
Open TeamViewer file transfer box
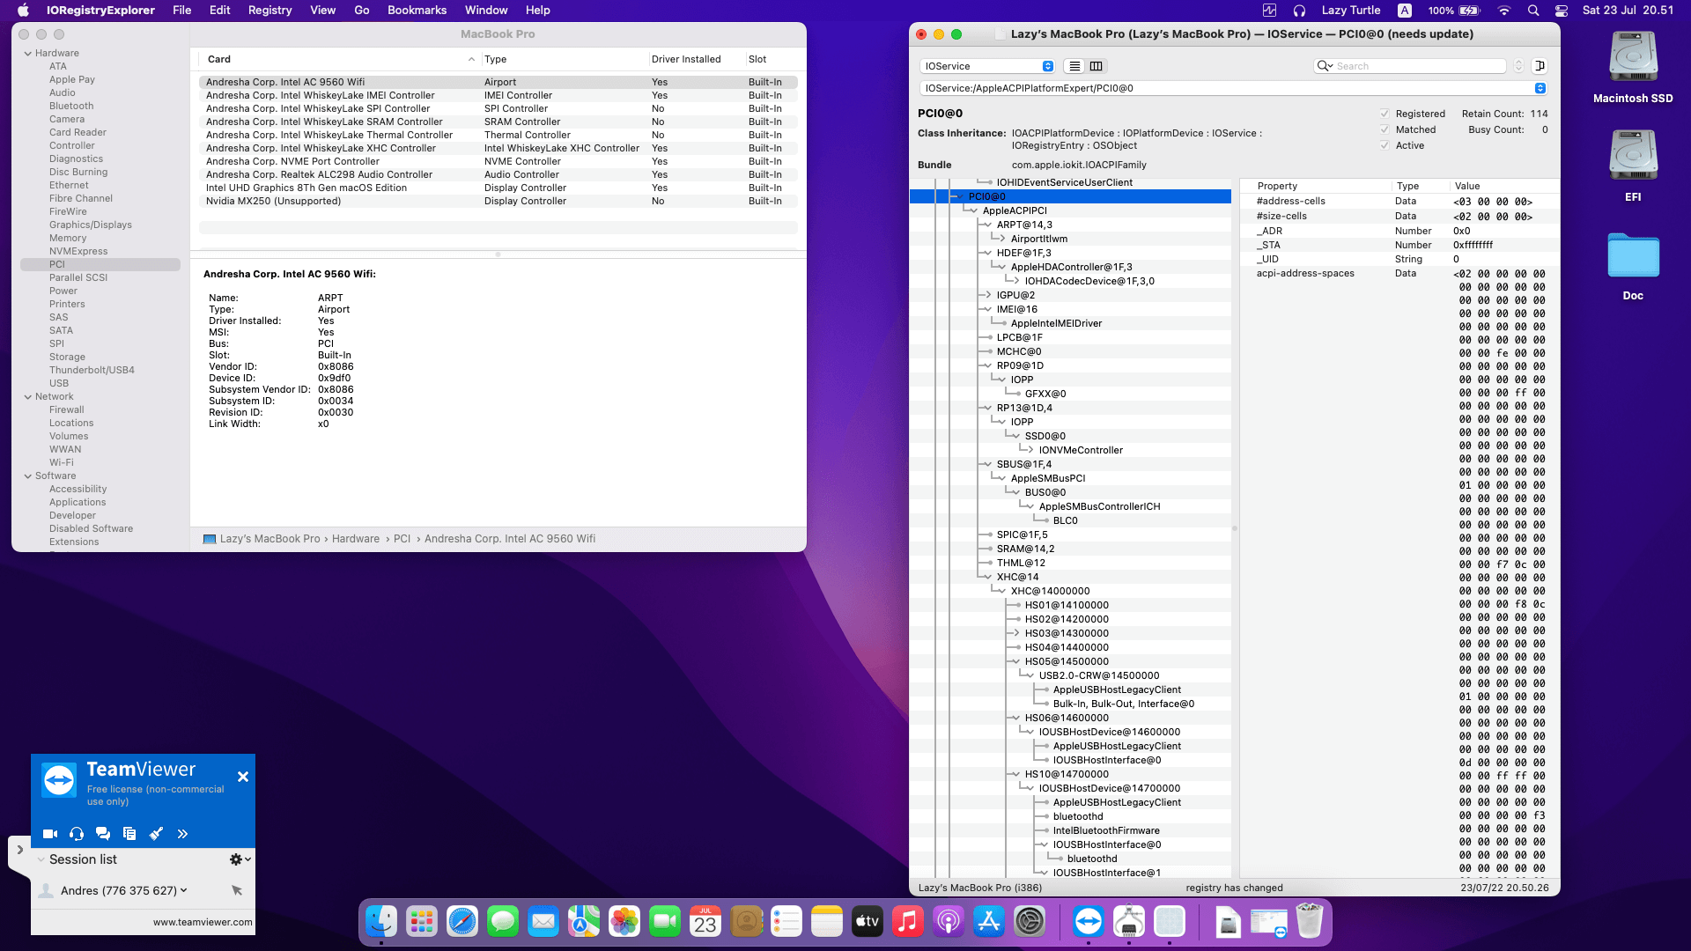point(129,834)
